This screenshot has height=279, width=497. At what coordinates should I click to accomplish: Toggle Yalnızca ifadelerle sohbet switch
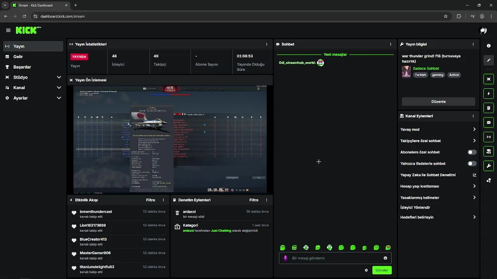click(472, 164)
